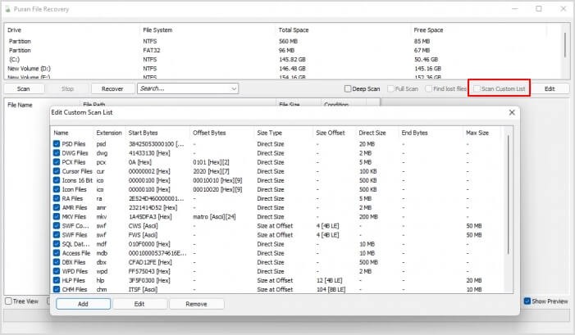
Task: Sort by Start Bytes column header
Action: pos(143,133)
